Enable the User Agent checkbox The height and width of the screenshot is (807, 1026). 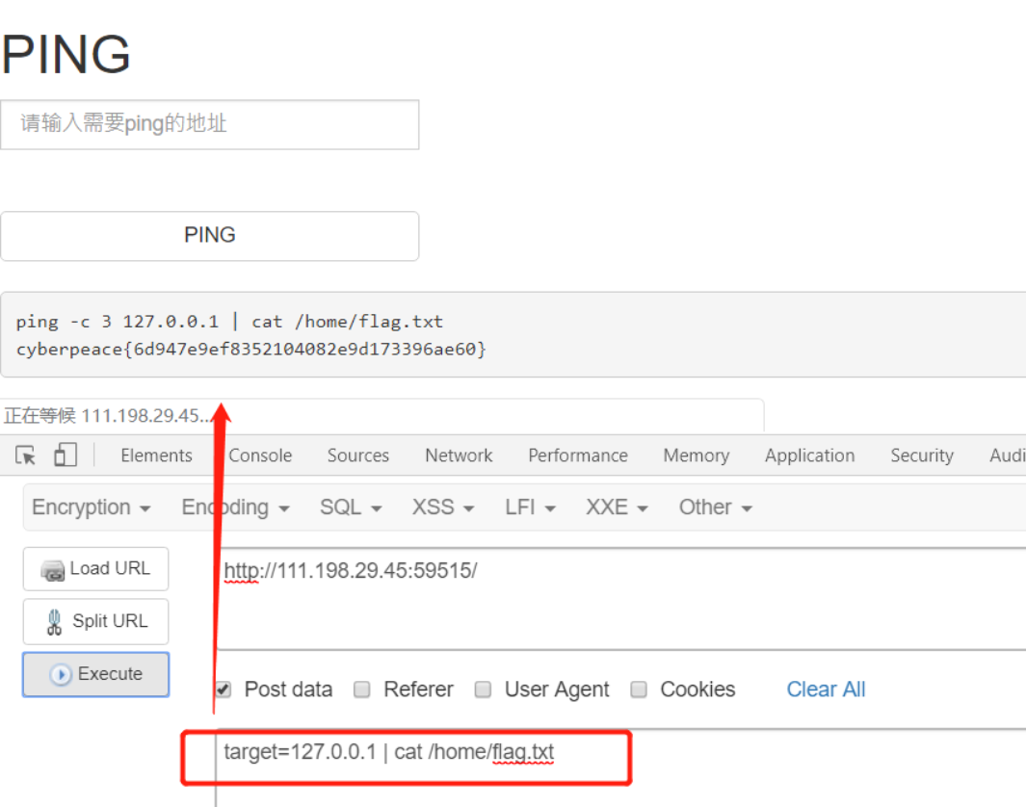pos(483,690)
